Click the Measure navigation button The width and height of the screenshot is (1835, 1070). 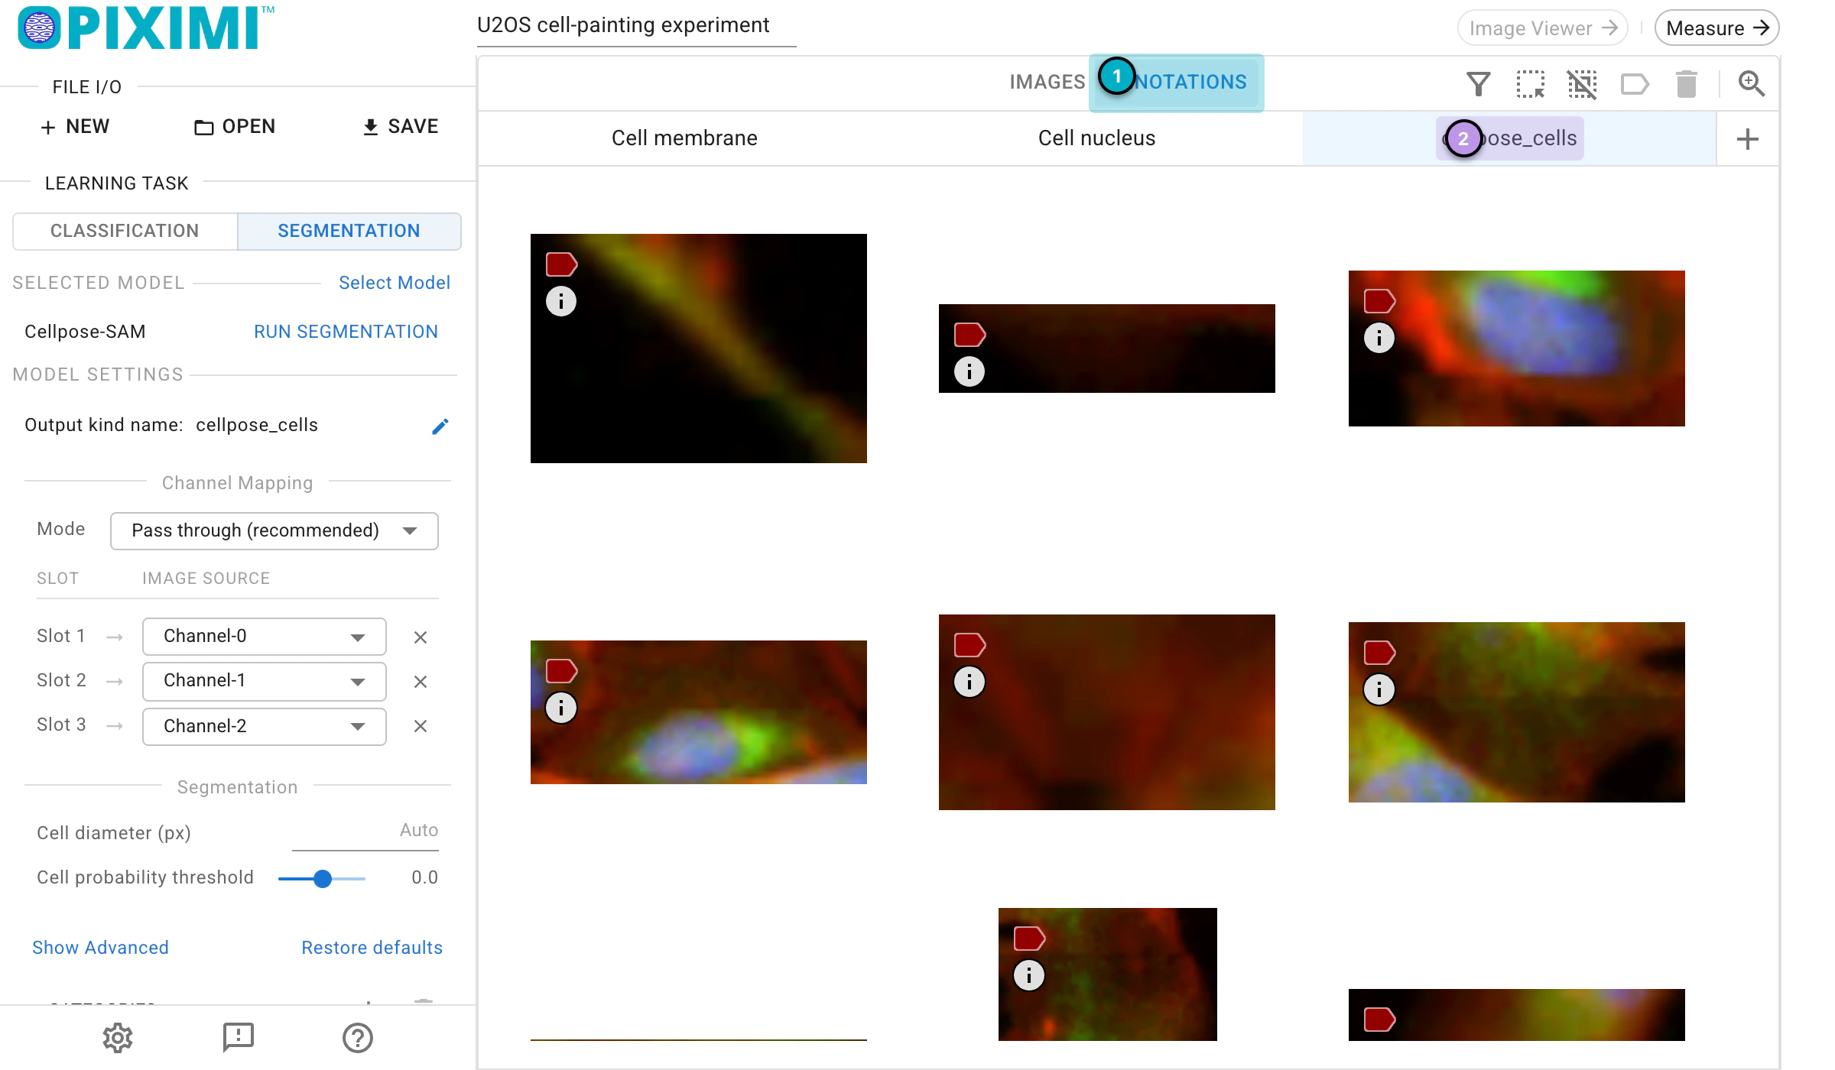coord(1716,28)
